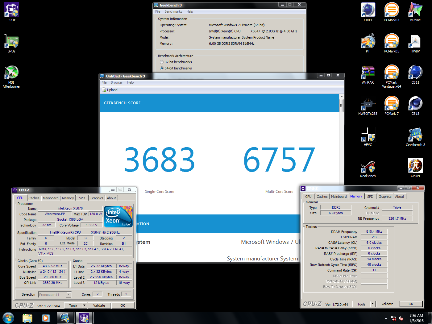Expand Tools dropdown arrow in Memory CPU-Z
Viewport: 432px width, 324px height.
pos(372,304)
